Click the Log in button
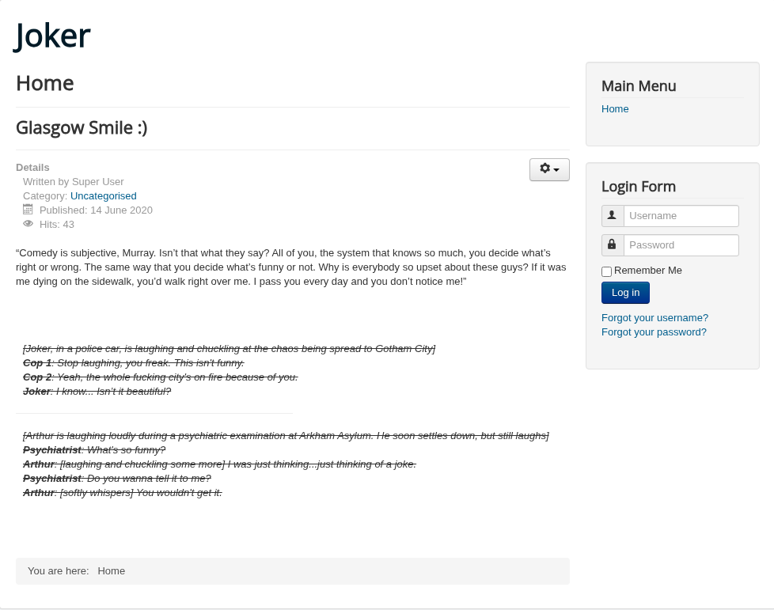This screenshot has width=774, height=610. pyautogui.click(x=625, y=293)
